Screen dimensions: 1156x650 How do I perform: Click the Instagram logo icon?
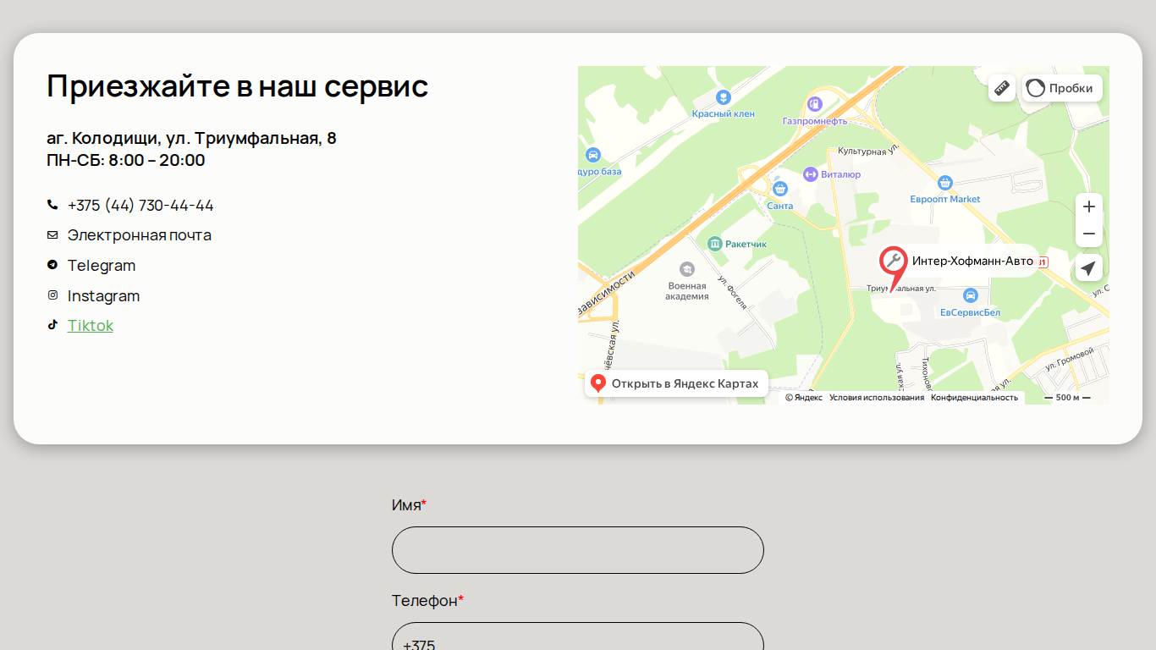(52, 295)
